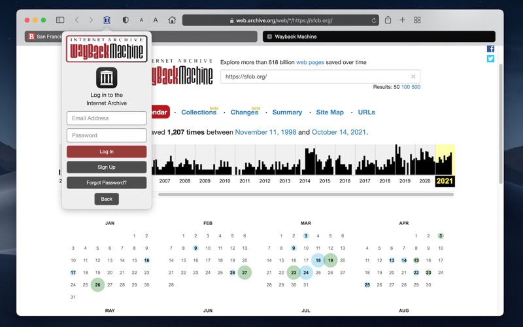Screen dimensions: 523x327
Task: Go to the home page icon
Action: pyautogui.click(x=172, y=20)
